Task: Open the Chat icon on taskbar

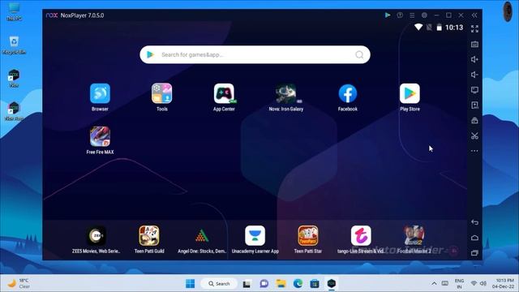Action: (x=264, y=283)
